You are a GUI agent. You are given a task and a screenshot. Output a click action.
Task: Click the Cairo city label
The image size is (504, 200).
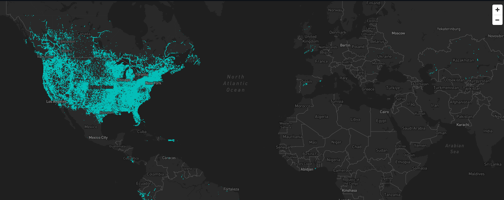[384, 112]
